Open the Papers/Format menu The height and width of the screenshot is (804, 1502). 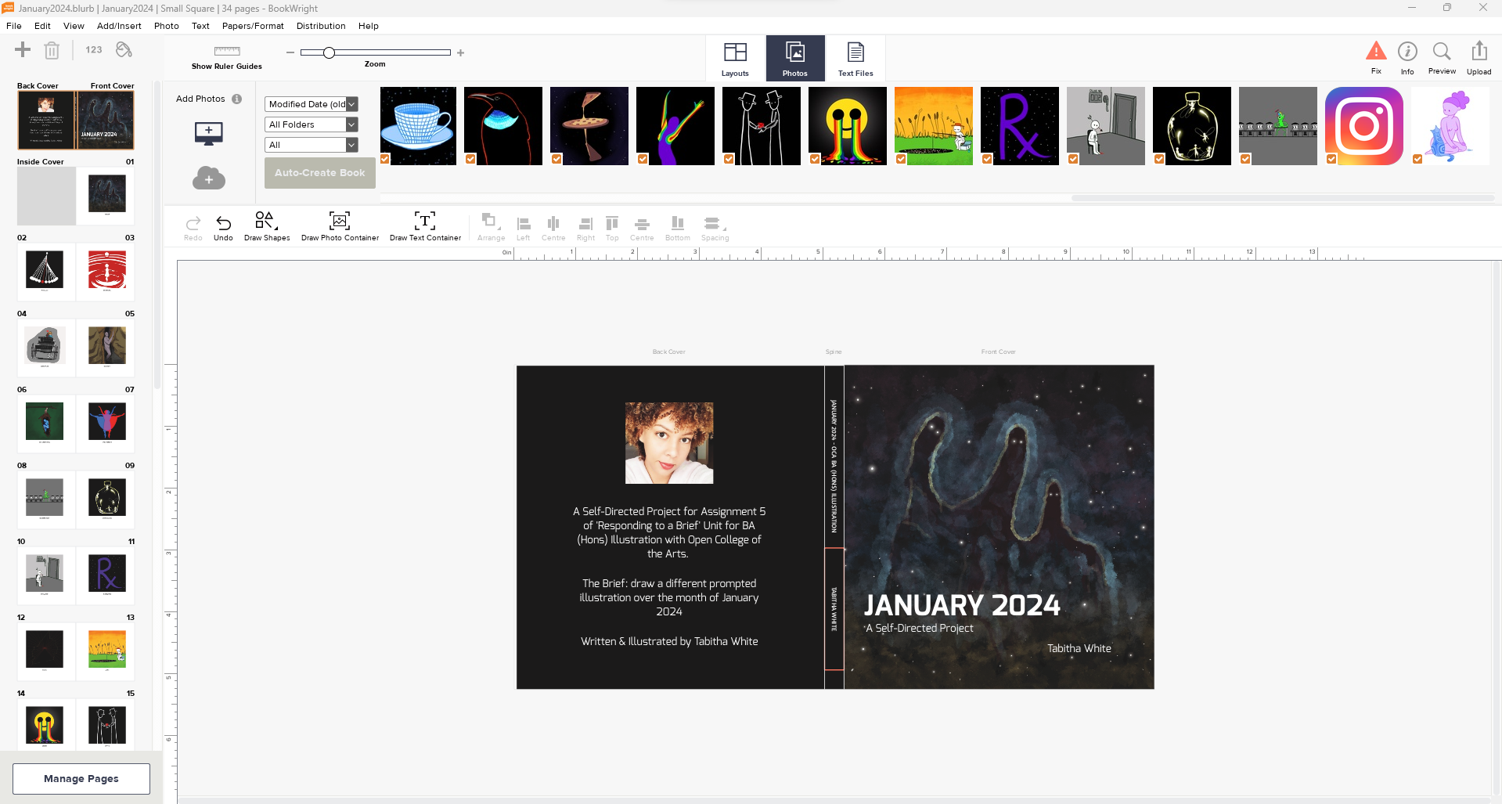pos(252,26)
